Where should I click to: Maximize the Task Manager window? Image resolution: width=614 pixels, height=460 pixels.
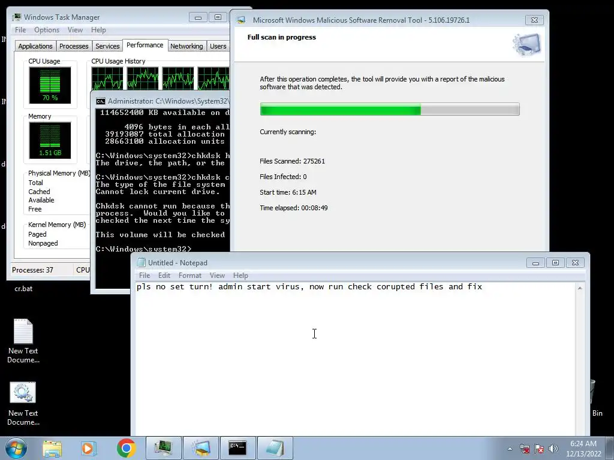click(x=218, y=17)
